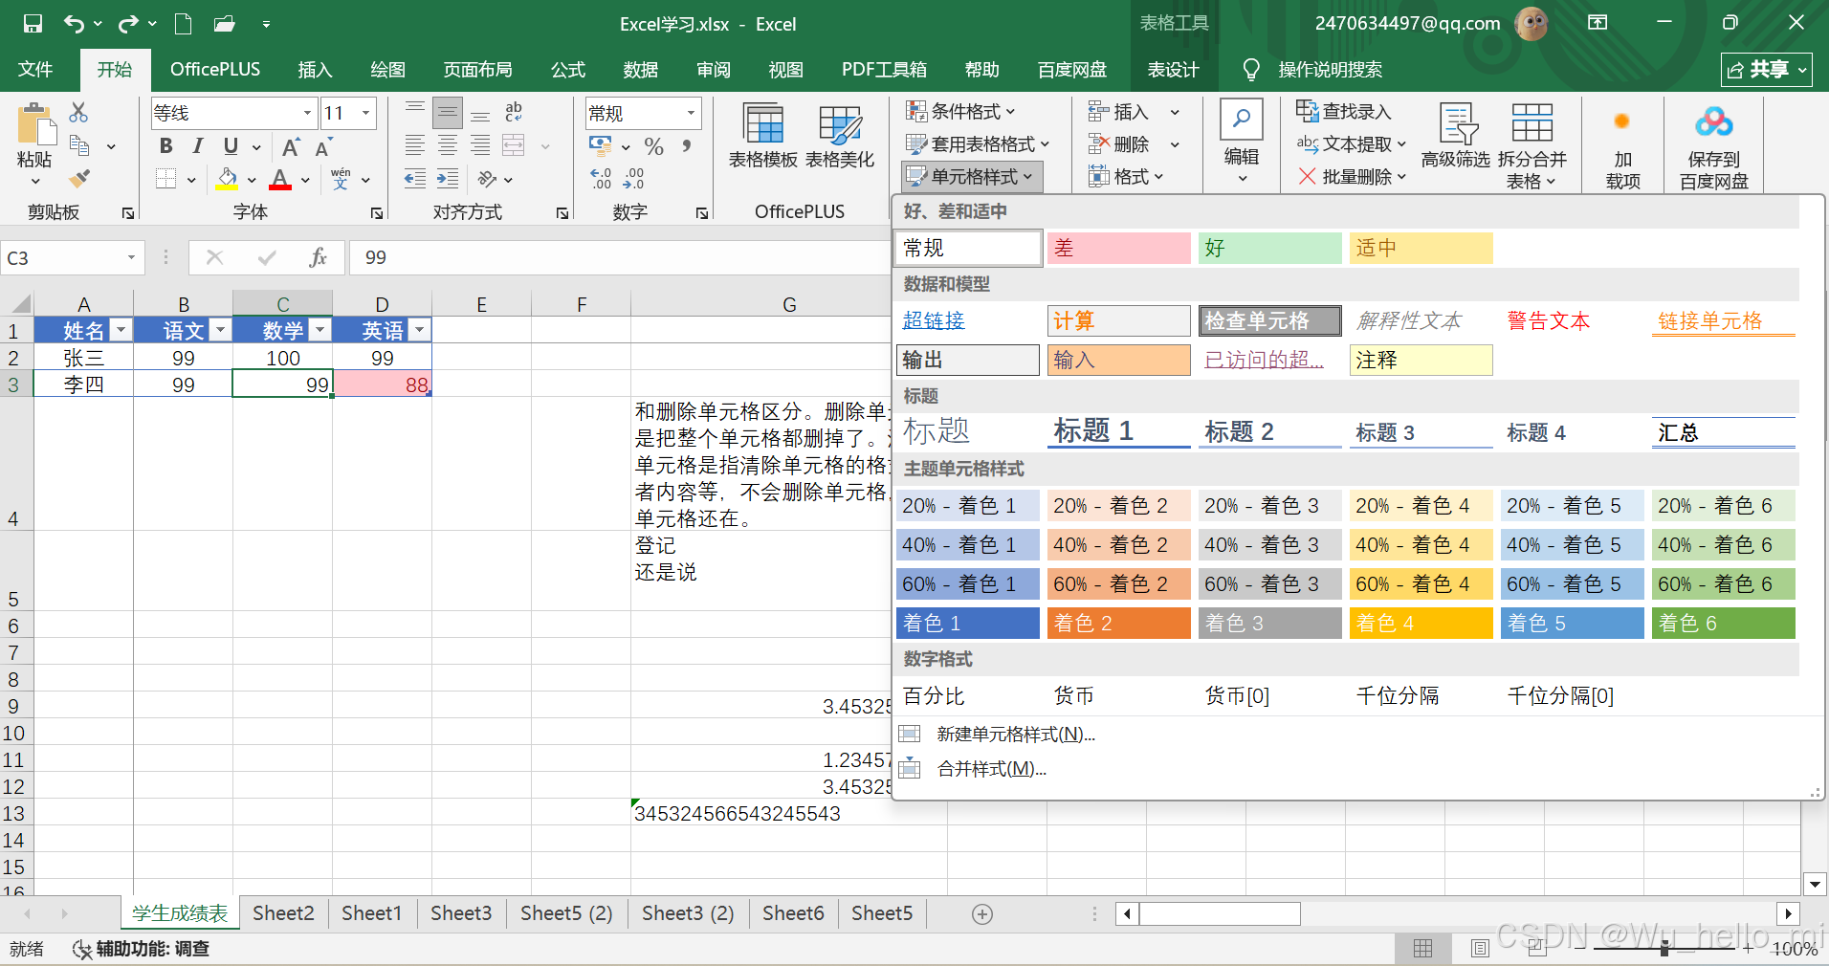Open 表格美化 table beautify
The width and height of the screenshot is (1829, 966).
click(x=840, y=135)
